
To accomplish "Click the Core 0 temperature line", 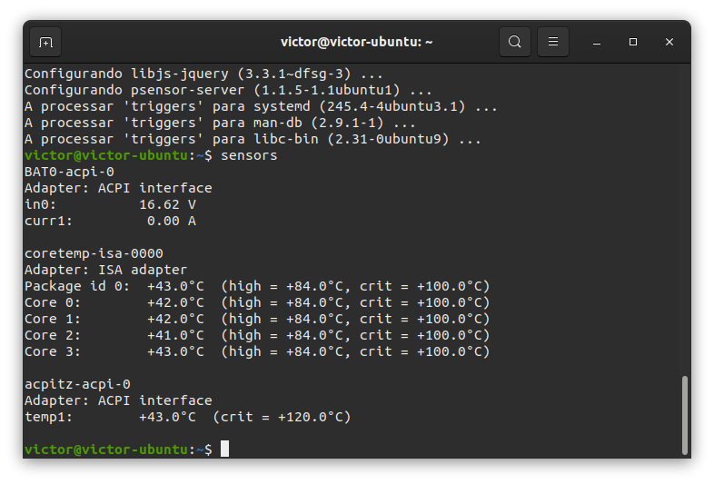I will [257, 302].
